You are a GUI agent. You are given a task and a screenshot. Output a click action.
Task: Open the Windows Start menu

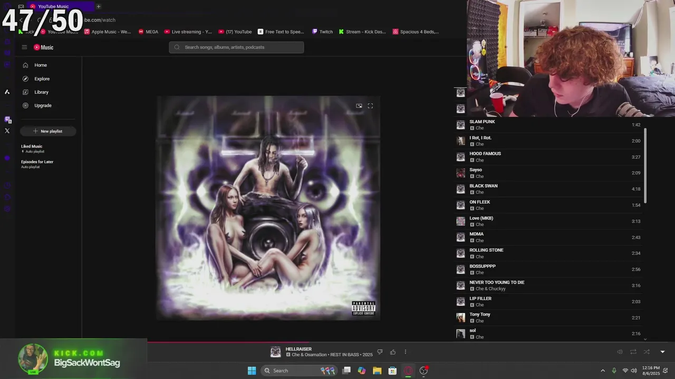[x=252, y=371]
